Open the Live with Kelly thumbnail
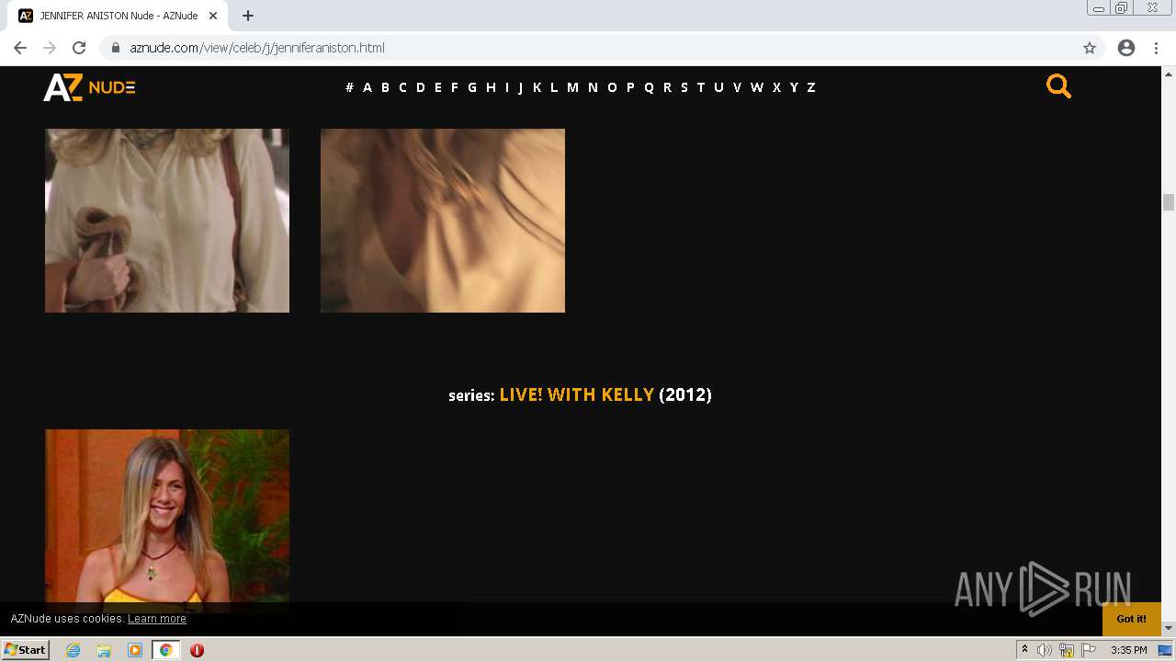This screenshot has width=1176, height=662. pyautogui.click(x=167, y=520)
